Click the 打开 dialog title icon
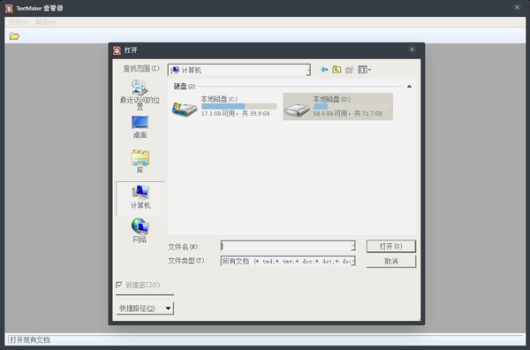The height and width of the screenshot is (350, 530). click(x=117, y=50)
